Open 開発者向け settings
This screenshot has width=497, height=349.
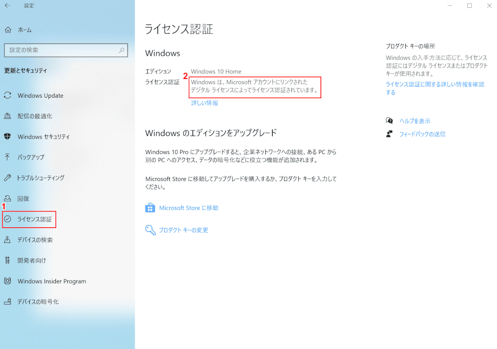(x=32, y=260)
